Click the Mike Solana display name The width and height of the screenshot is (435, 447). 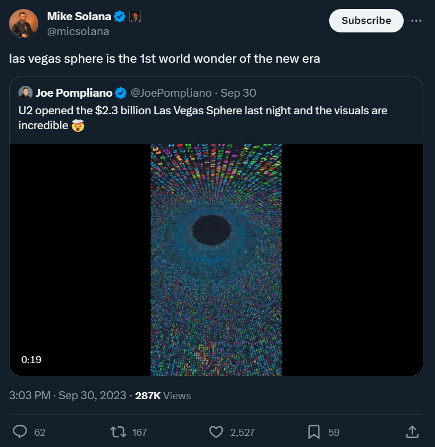[79, 16]
